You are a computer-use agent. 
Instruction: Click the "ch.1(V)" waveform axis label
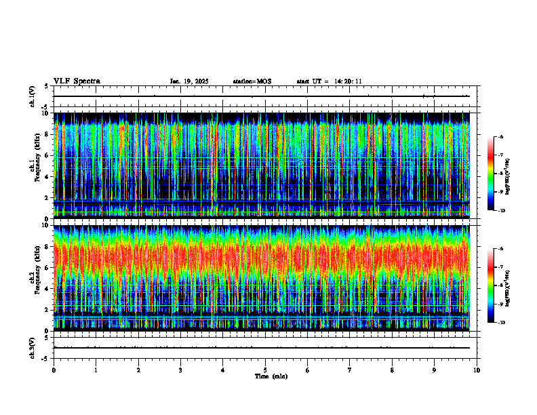click(x=32, y=96)
